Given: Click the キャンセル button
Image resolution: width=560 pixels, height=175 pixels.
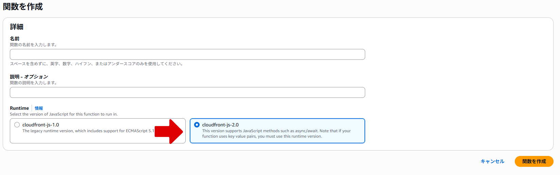Looking at the screenshot, I should click(492, 161).
